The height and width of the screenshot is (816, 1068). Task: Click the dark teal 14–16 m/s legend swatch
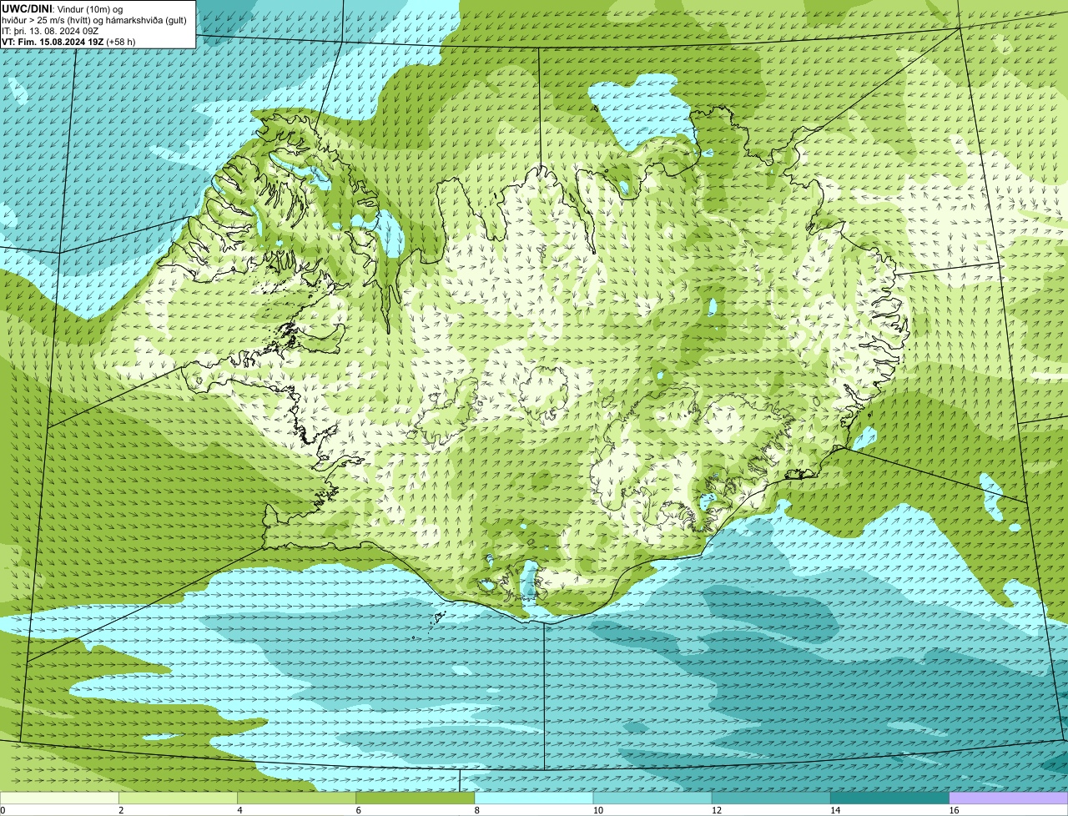pyautogui.click(x=889, y=798)
